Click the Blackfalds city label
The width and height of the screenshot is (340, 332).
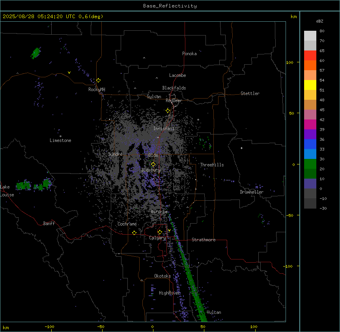174,88
